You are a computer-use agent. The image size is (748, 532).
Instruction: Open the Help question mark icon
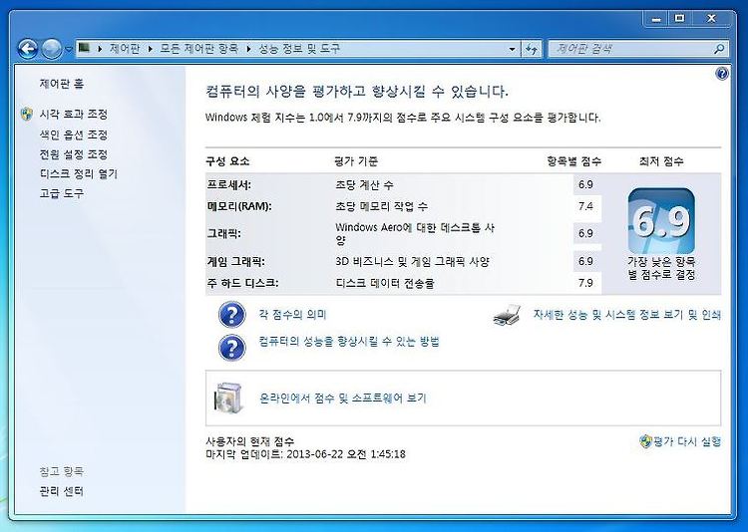coord(722,74)
